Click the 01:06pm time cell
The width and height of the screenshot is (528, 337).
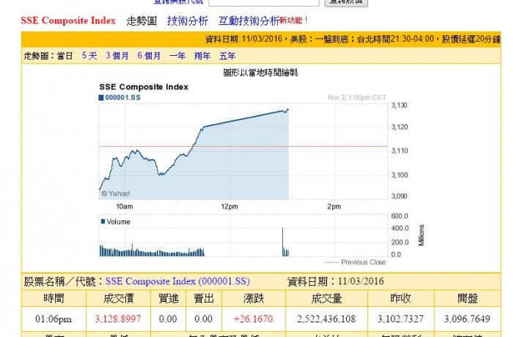[x=54, y=319]
